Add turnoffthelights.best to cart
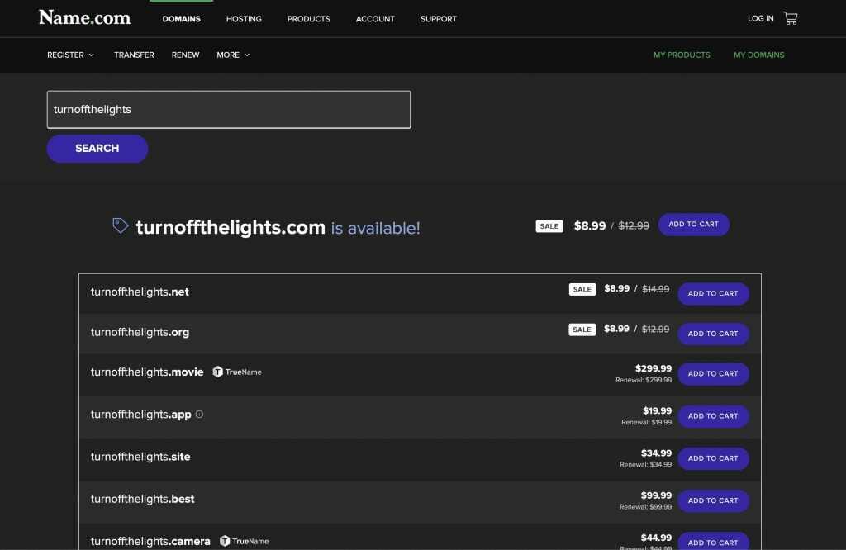 click(713, 501)
